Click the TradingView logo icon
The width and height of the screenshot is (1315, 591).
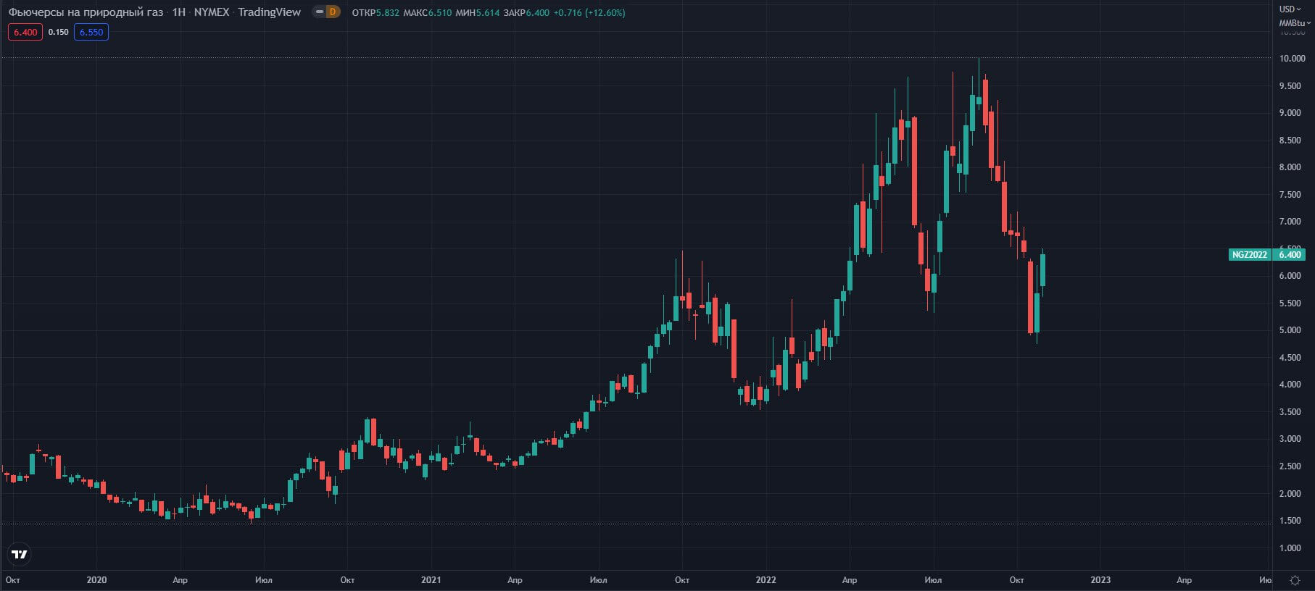(20, 554)
